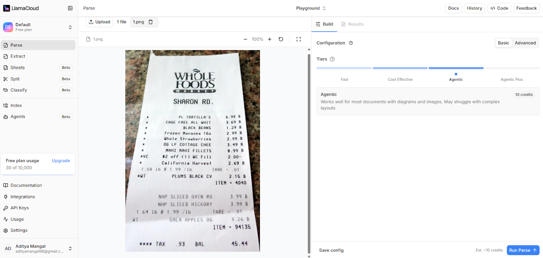543x258 pixels.
Task: Show help for Tiers
Action: click(332, 59)
